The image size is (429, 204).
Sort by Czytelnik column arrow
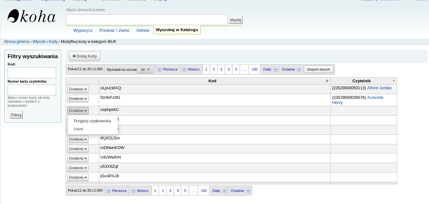click(x=394, y=81)
